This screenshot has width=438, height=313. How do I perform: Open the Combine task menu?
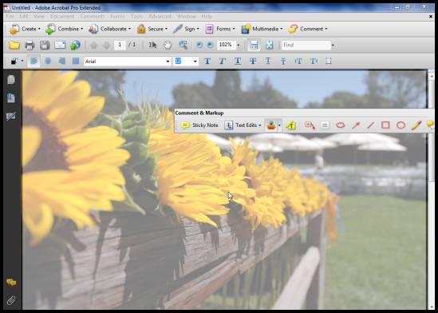point(65,29)
